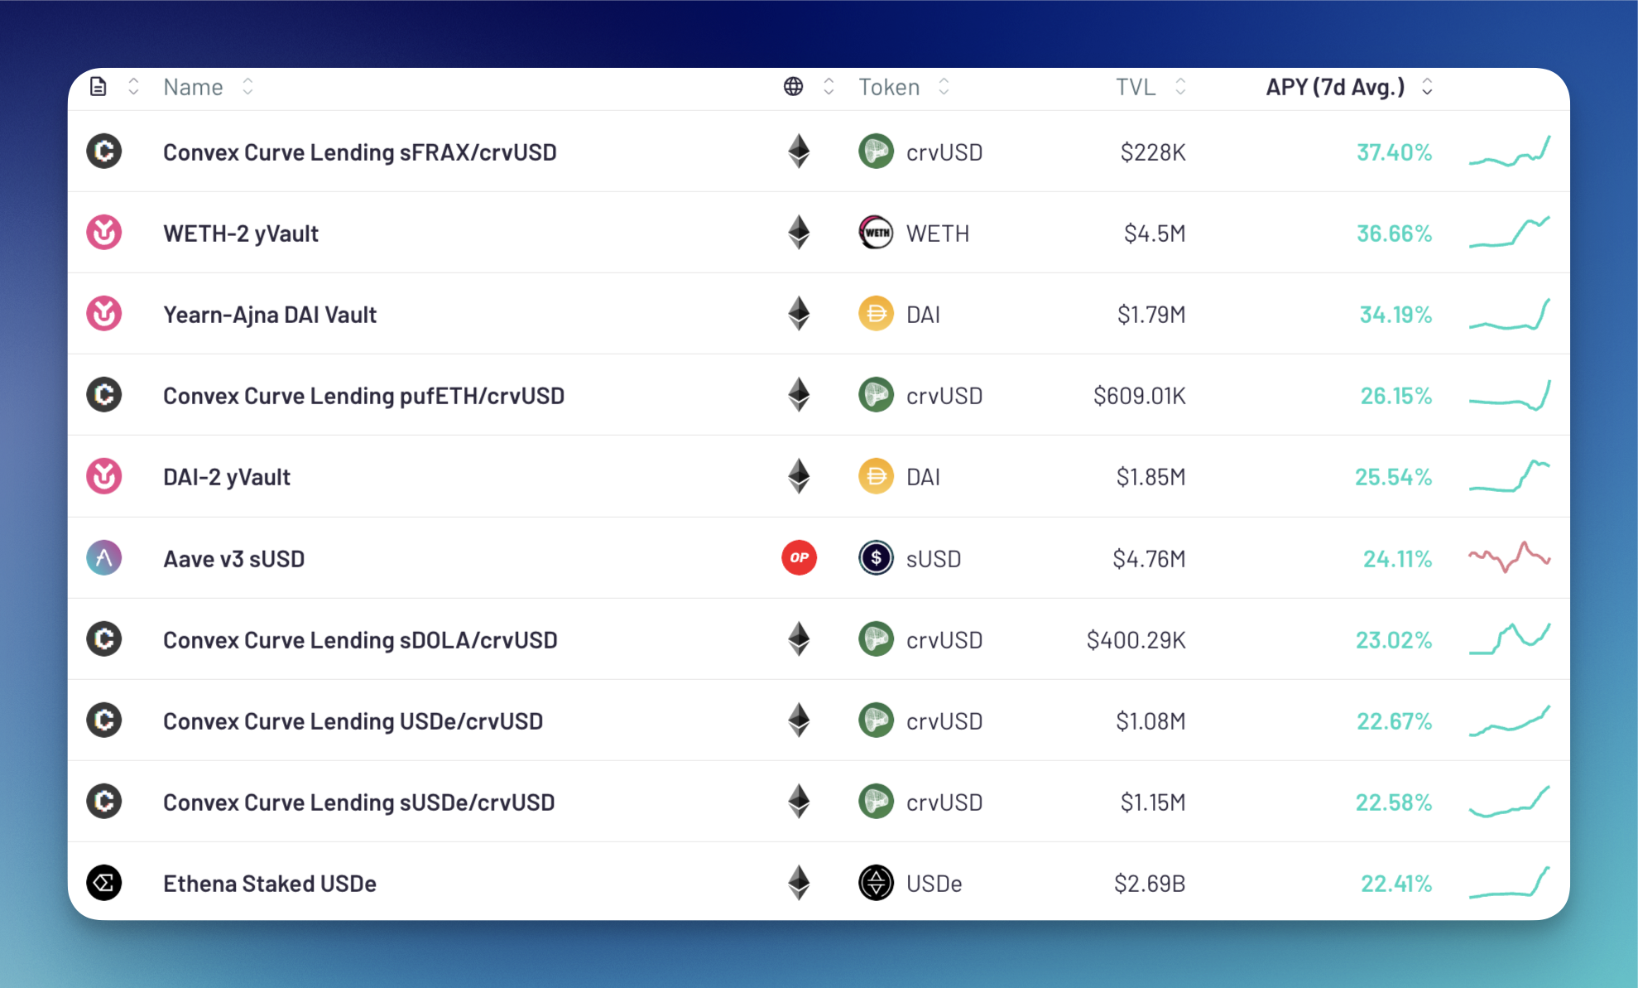This screenshot has height=988, width=1638.
Task: Sort by the protocol icon column arrows
Action: (x=133, y=87)
